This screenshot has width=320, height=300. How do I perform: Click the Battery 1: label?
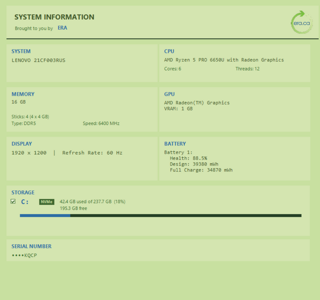(178, 152)
